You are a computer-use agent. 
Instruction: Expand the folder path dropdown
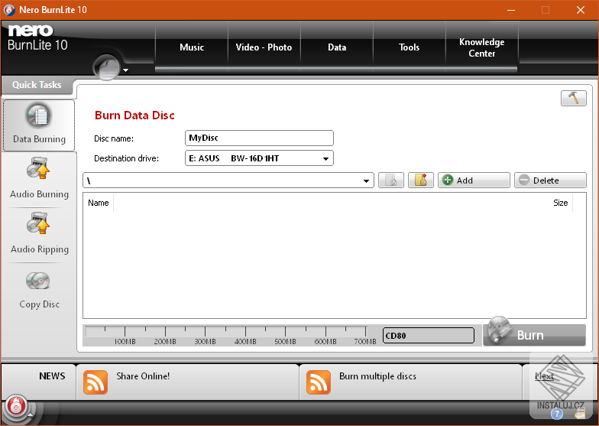point(366,180)
